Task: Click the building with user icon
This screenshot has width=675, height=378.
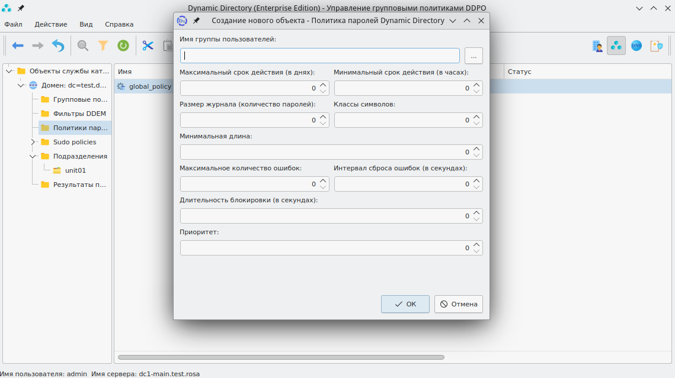Action: [597, 46]
